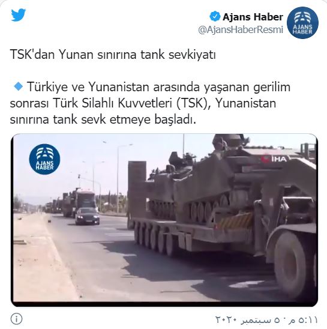Click the Ajans Haber watermark inside the video
327x329 pixels.
point(44,159)
